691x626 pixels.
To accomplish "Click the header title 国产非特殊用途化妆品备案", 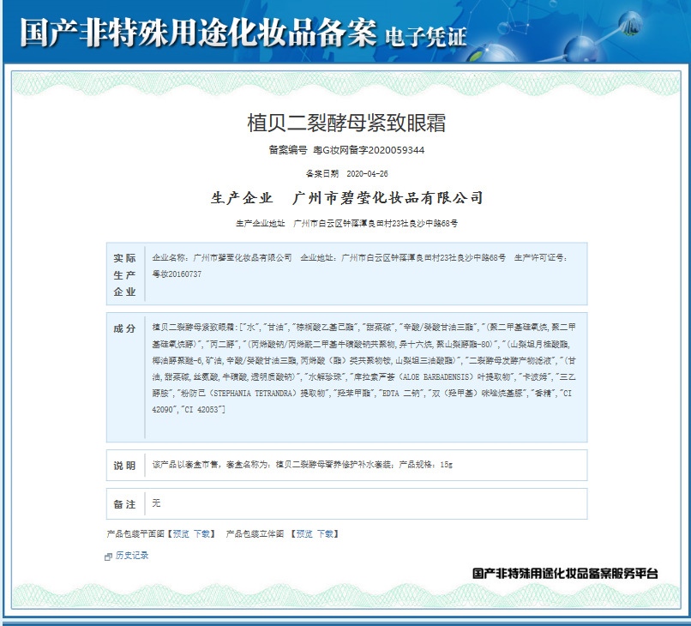I will click(198, 33).
